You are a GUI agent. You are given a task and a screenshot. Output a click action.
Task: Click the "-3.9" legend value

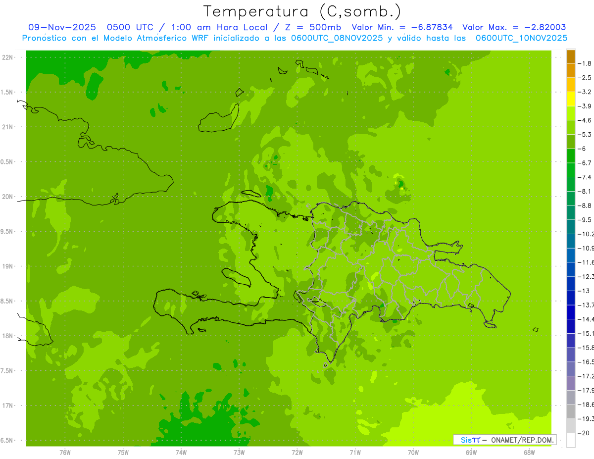(585, 106)
